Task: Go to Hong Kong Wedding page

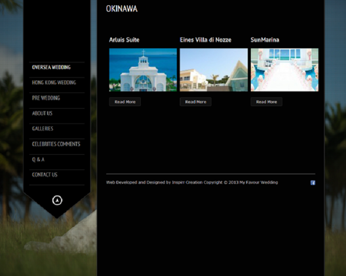Action: coord(54,82)
